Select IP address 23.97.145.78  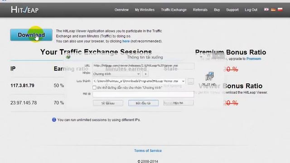point(24,103)
